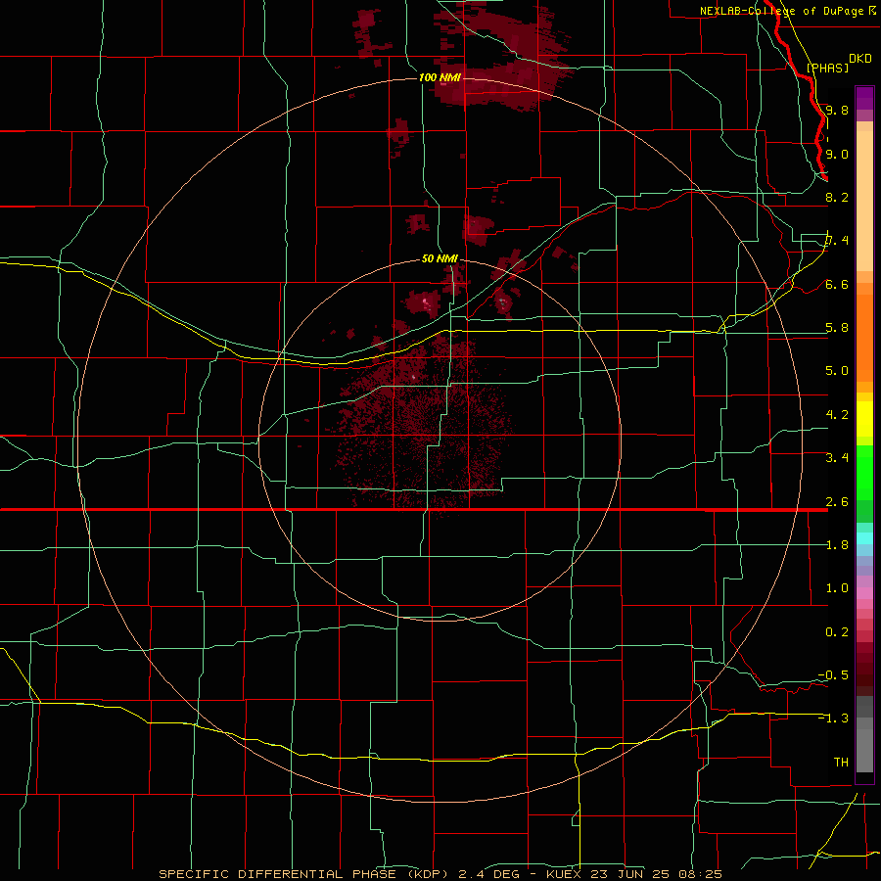This screenshot has height=881, width=881.
Task: Pick the bright green band of color bar
Action: [864, 474]
